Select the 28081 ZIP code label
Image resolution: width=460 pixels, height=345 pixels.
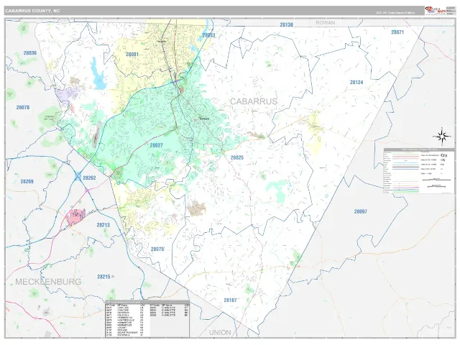[x=132, y=55]
